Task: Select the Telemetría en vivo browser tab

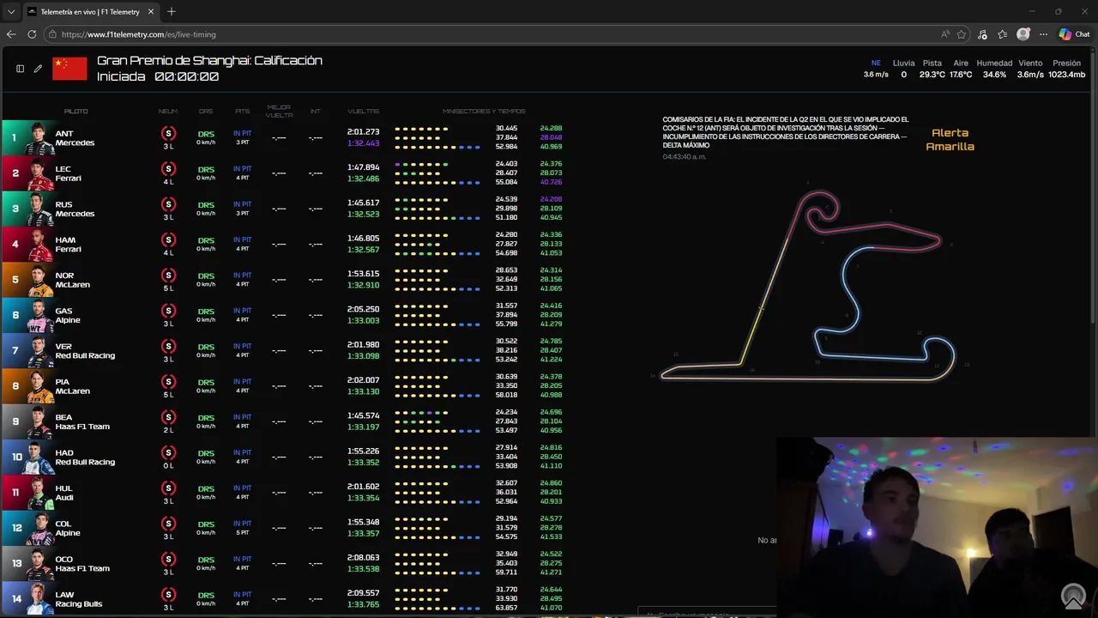Action: (x=90, y=12)
